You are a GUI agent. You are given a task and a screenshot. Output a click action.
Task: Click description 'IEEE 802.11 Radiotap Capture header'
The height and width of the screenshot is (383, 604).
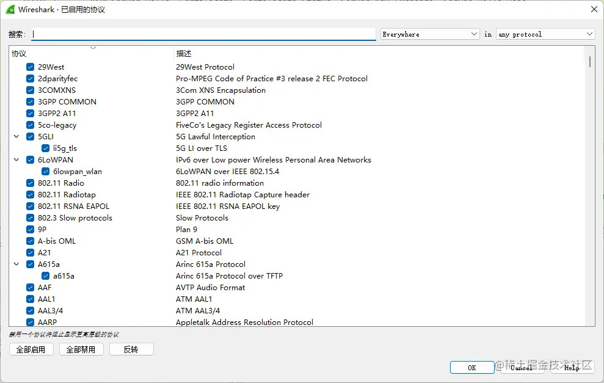242,195
